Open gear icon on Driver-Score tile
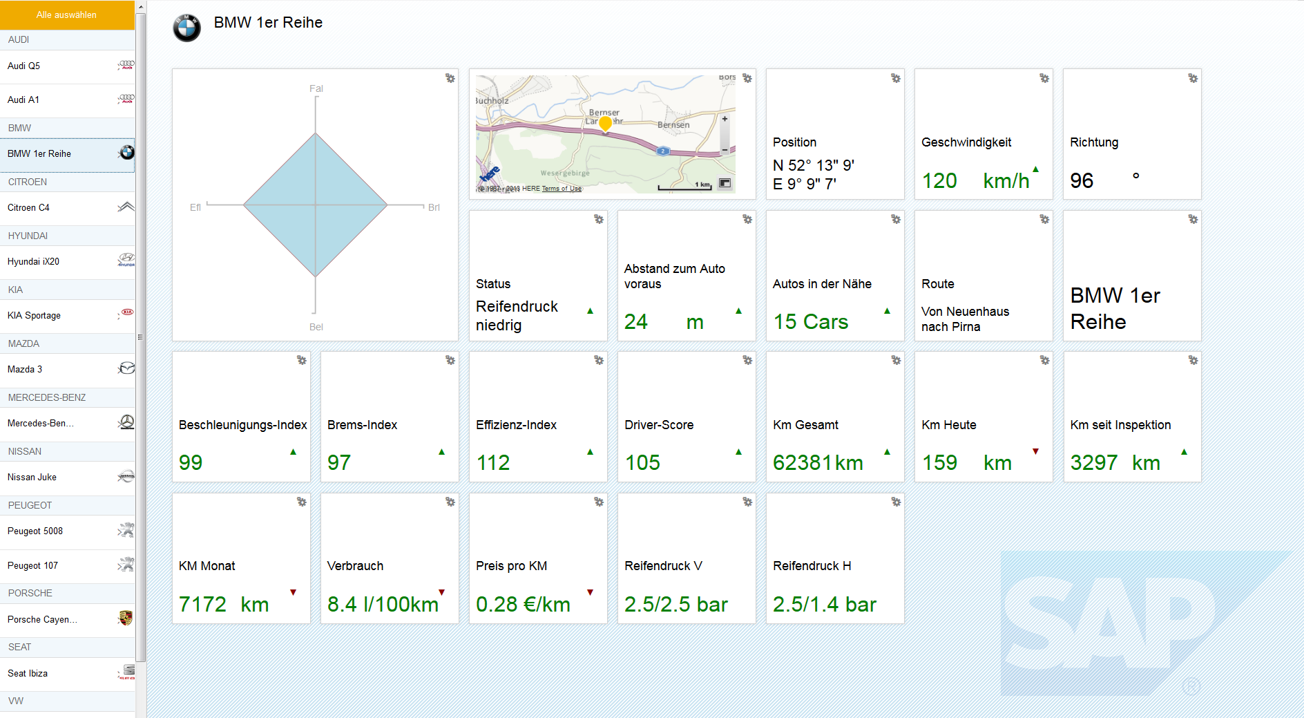This screenshot has height=718, width=1304. [747, 360]
